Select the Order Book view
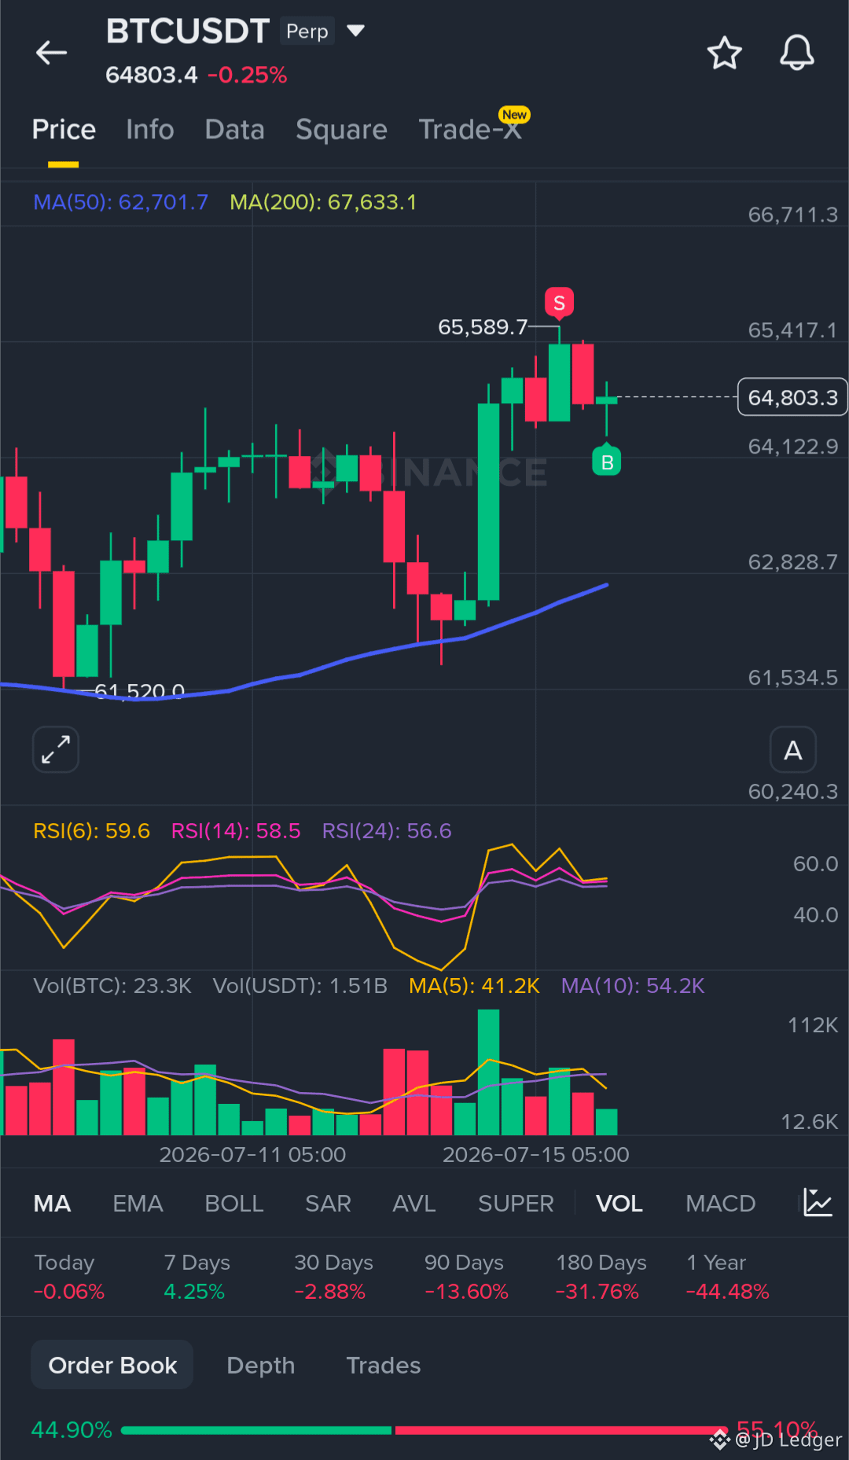Image resolution: width=849 pixels, height=1460 pixels. (112, 1365)
